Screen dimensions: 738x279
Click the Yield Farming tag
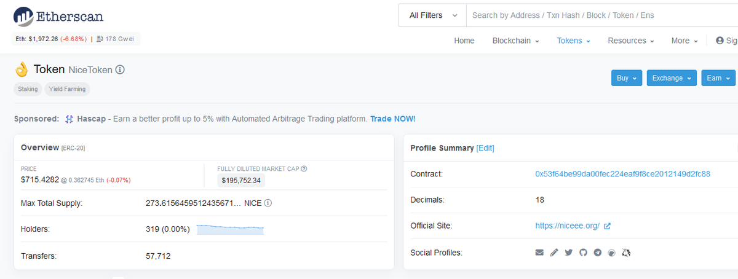pos(68,89)
